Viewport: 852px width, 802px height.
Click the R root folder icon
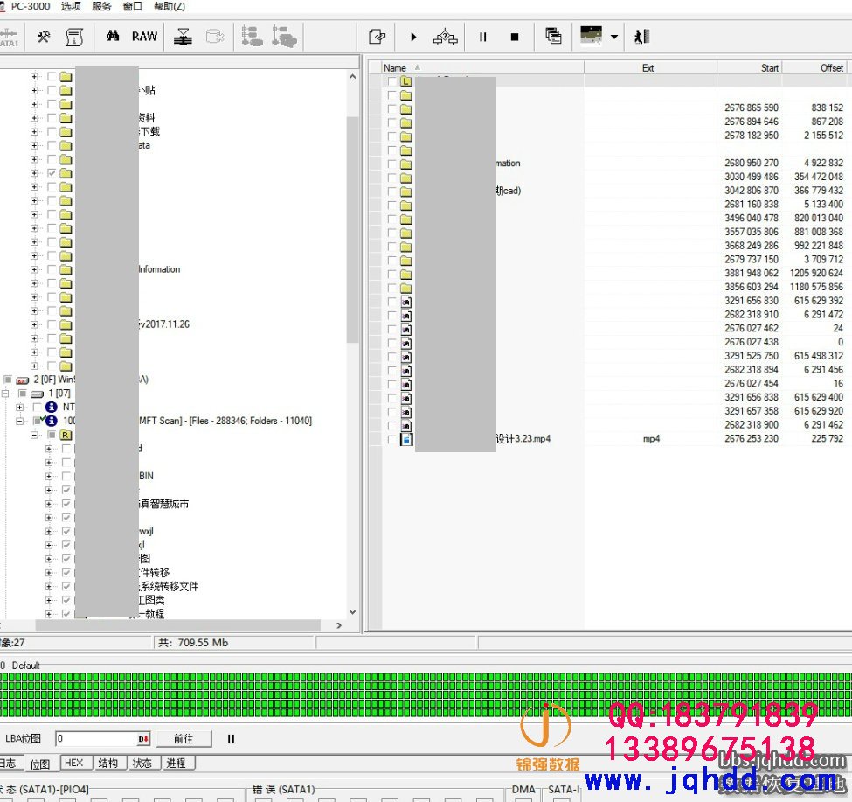[x=66, y=435]
